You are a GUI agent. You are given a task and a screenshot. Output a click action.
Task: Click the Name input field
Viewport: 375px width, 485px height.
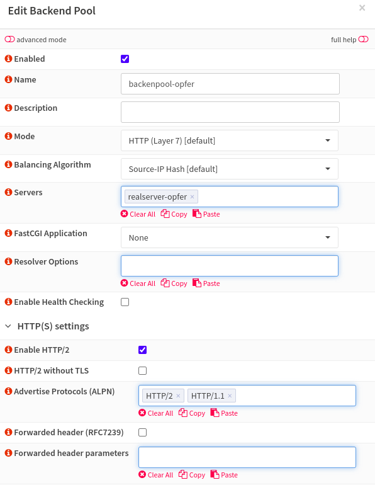pos(230,84)
